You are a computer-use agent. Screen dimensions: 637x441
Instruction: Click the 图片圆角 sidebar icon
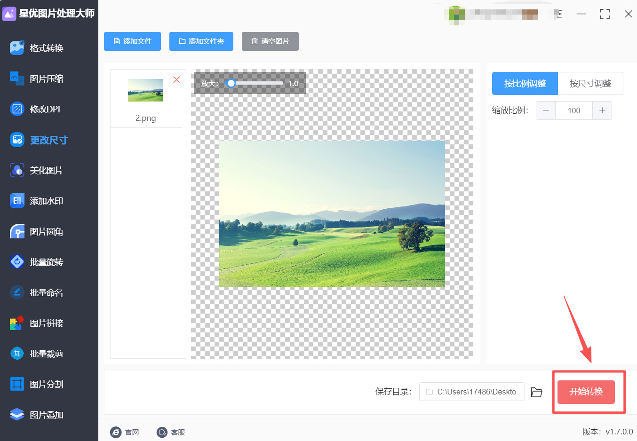point(17,231)
